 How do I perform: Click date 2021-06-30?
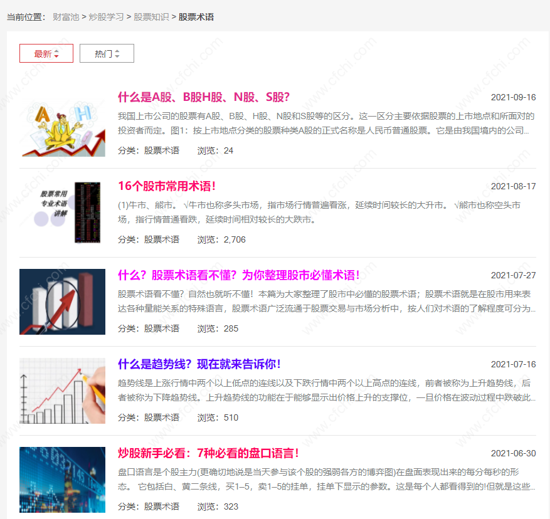[513, 454]
